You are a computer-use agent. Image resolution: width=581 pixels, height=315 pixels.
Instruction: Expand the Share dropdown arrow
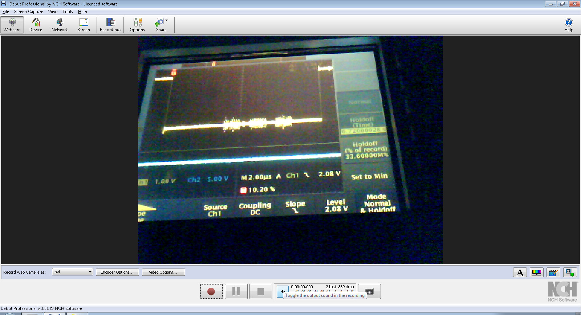tap(167, 21)
